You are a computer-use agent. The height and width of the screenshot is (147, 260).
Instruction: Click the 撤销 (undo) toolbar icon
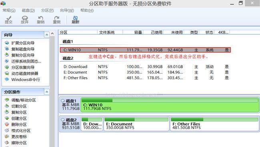point(41,20)
